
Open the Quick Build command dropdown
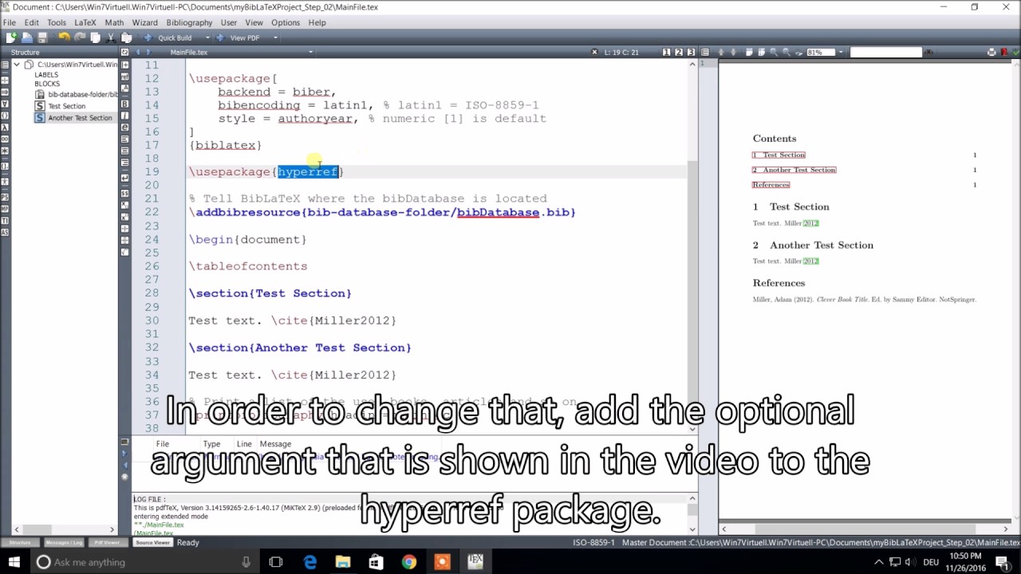207,37
